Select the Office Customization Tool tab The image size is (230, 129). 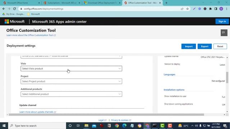[143, 3]
